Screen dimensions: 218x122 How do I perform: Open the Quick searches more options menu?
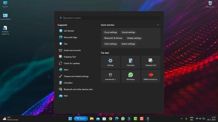coord(158,25)
